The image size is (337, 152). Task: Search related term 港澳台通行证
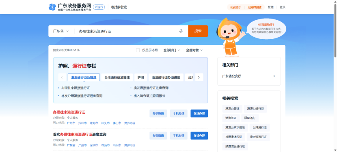(255, 108)
